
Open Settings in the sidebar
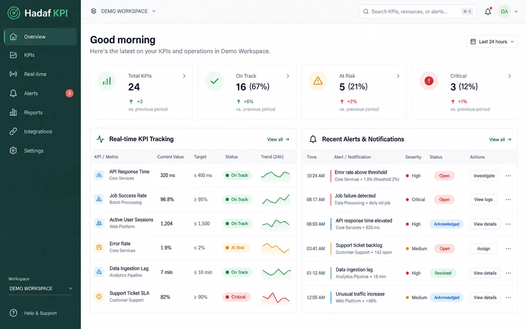[40, 151]
